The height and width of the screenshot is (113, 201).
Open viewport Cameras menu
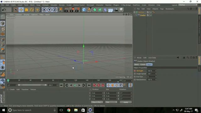(x=19, y=15)
